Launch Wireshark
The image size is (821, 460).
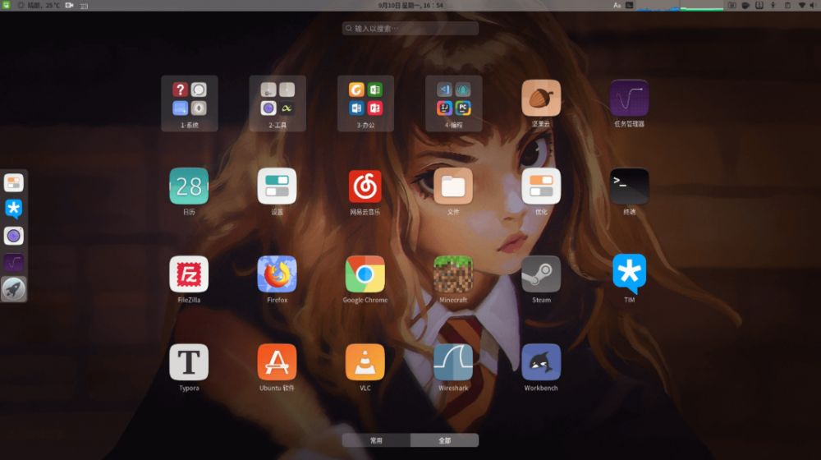[453, 362]
